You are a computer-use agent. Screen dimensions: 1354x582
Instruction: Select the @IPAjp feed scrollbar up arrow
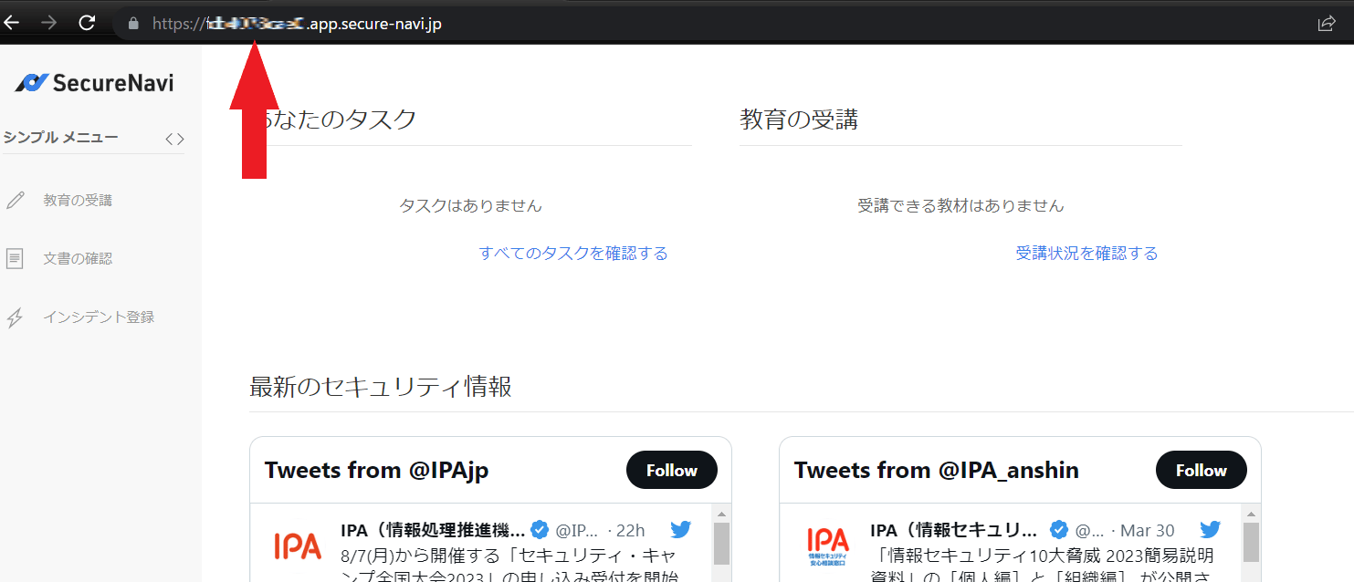[722, 514]
